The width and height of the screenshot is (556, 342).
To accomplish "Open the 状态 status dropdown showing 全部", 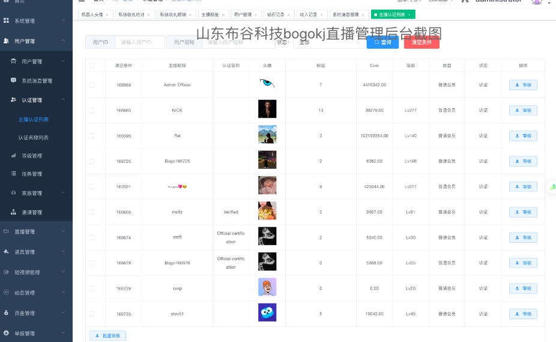I will [x=328, y=42].
